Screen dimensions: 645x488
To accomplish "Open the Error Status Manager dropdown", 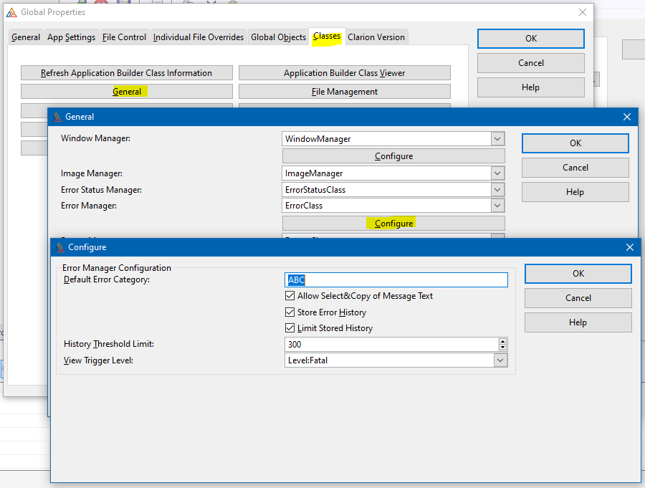I will coord(497,190).
